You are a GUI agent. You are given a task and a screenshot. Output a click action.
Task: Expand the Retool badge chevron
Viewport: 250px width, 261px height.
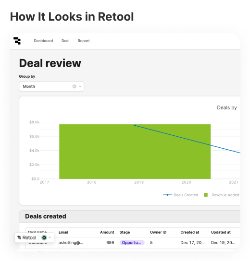[x=50, y=237]
